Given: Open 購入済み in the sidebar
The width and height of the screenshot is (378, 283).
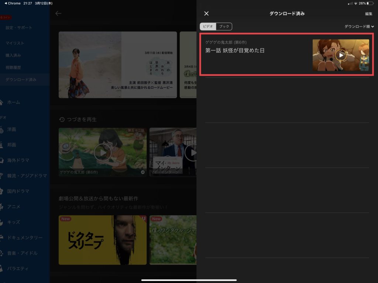Looking at the screenshot, I should tap(13, 55).
